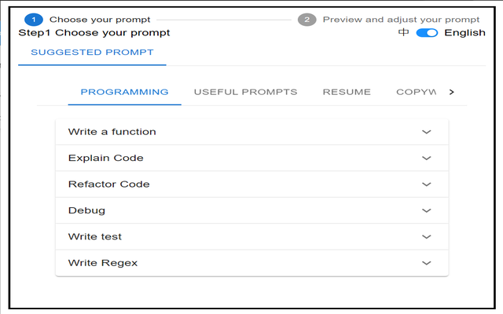Open the Useful Prompts tab
The image size is (503, 314).
245,93
